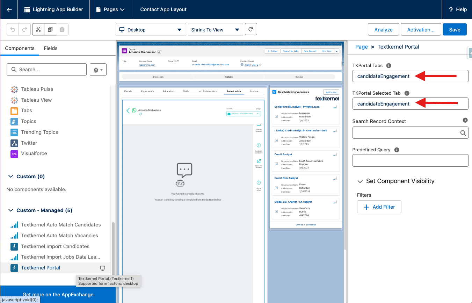Viewport: 472px width, 303px height.
Task: Click the Redo icon in the toolbar
Action: coord(24,29)
